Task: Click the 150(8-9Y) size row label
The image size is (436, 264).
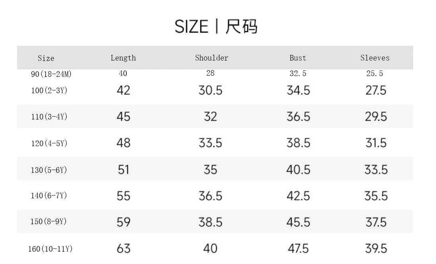Action: 49,222
